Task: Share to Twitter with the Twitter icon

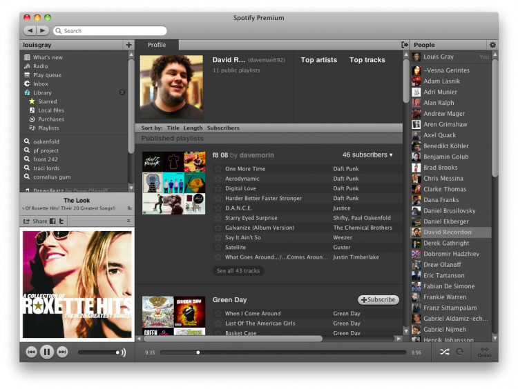Action: (x=61, y=221)
